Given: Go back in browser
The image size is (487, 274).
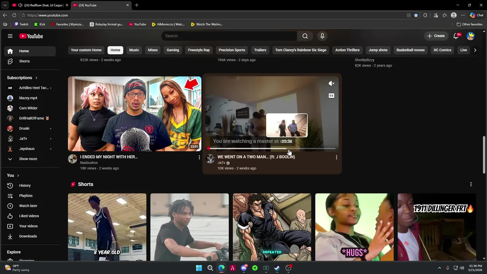Looking at the screenshot, I should click(x=5, y=15).
